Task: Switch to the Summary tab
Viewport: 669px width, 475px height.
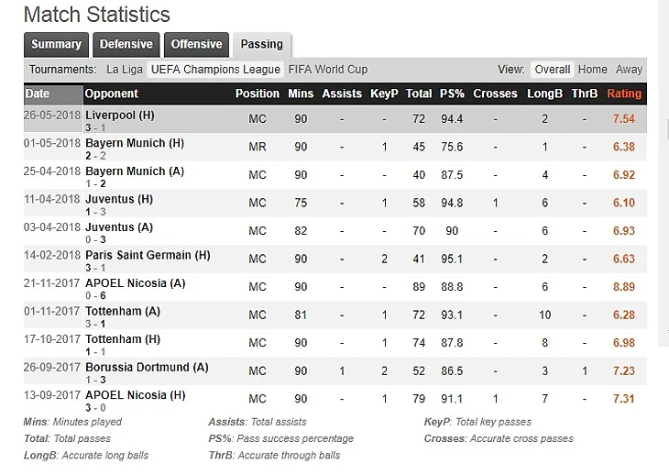Action: click(56, 44)
